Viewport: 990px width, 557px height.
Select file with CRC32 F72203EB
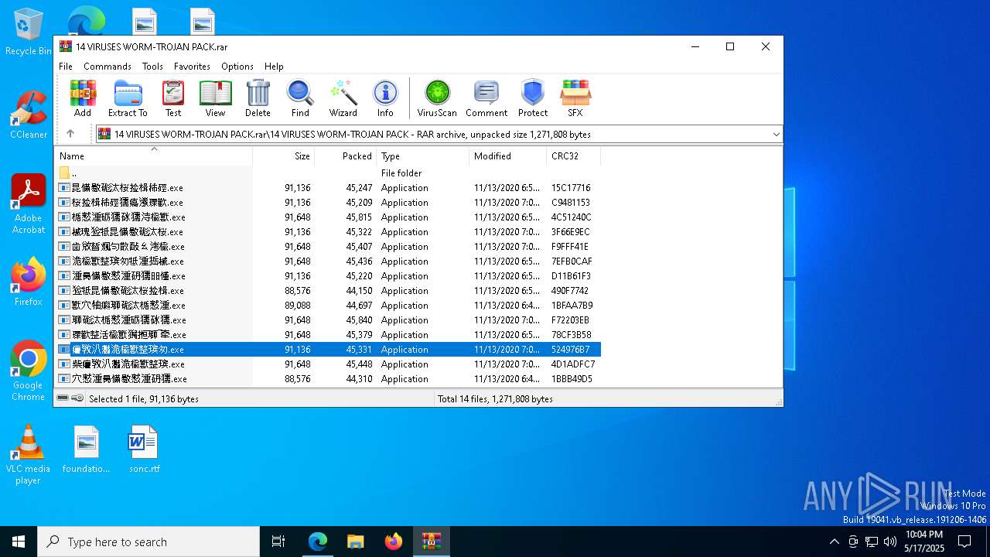pos(328,320)
